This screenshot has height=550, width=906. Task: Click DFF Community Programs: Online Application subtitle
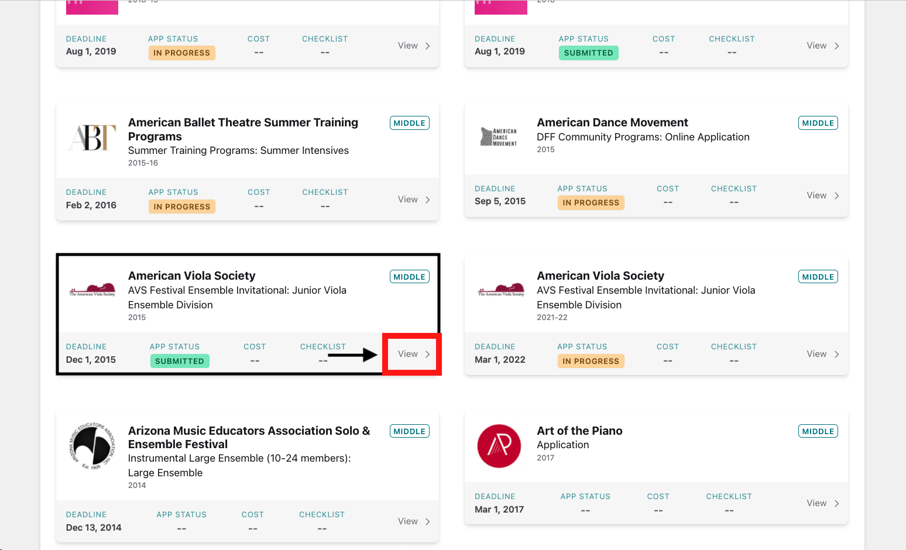click(x=643, y=137)
